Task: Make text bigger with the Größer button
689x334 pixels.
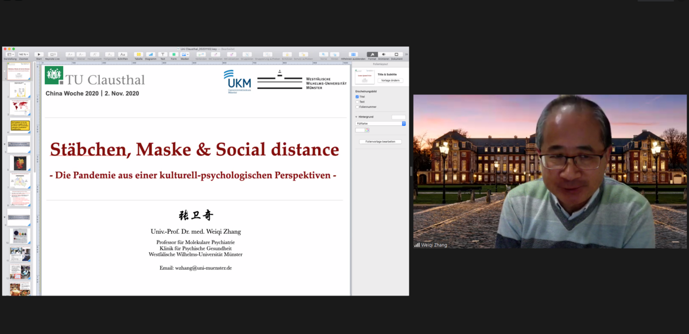Action: click(x=70, y=54)
